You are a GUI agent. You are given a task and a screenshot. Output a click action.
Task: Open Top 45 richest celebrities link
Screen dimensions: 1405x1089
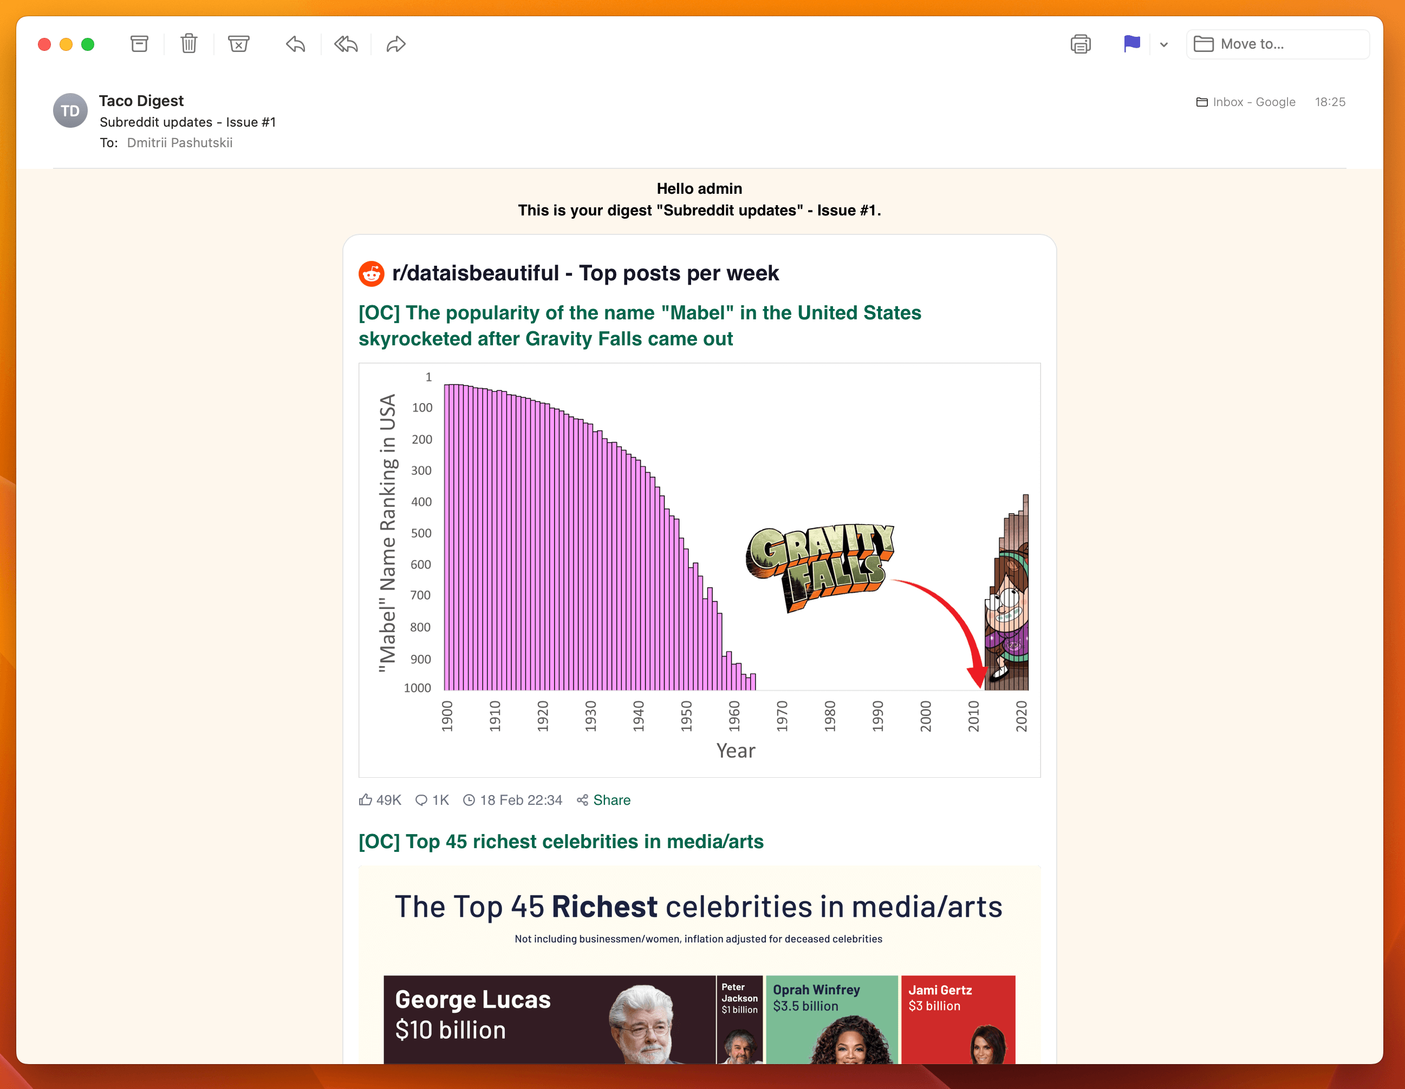(561, 841)
